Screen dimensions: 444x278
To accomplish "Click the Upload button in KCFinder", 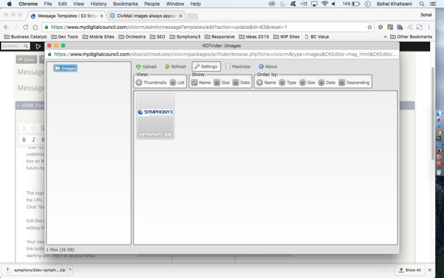I will (146, 66).
